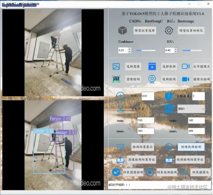
Task: Click the clock icon beside 用时
Action: point(120,96)
